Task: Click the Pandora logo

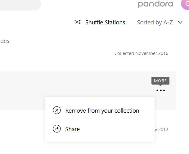Action: tap(155, 4)
